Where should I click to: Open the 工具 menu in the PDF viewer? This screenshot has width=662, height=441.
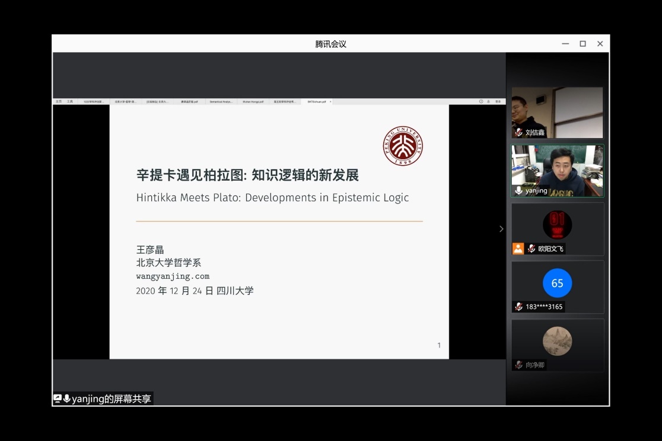tap(70, 102)
